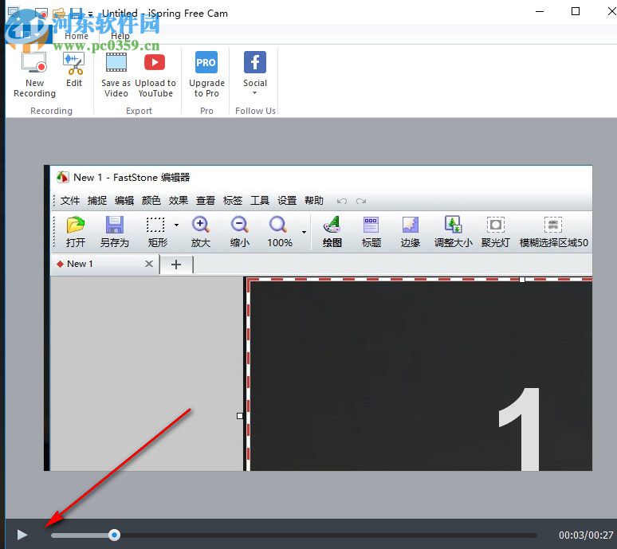Click Upgrade to Pro button
617x549 pixels.
206,75
